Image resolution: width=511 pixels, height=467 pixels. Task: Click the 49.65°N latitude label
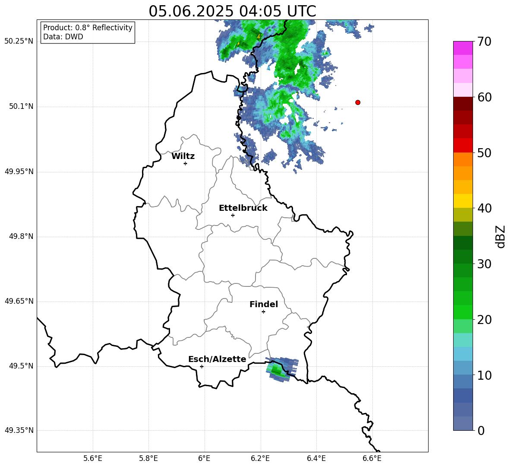click(x=19, y=301)
